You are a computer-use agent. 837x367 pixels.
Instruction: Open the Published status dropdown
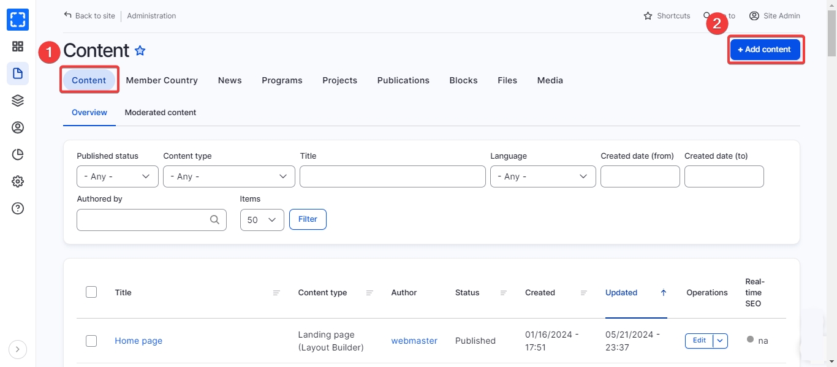click(117, 176)
